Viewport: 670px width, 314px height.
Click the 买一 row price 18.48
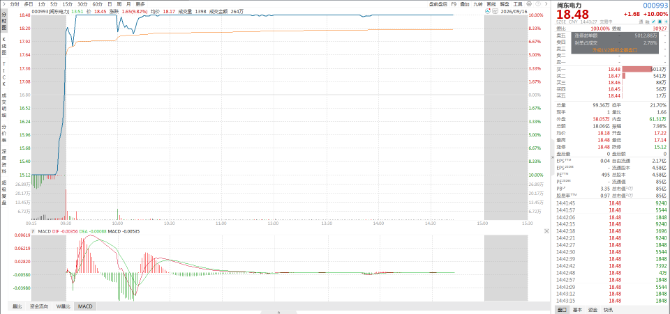pos(614,69)
